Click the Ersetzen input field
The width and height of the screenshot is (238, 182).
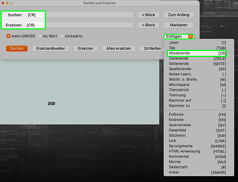(79, 25)
